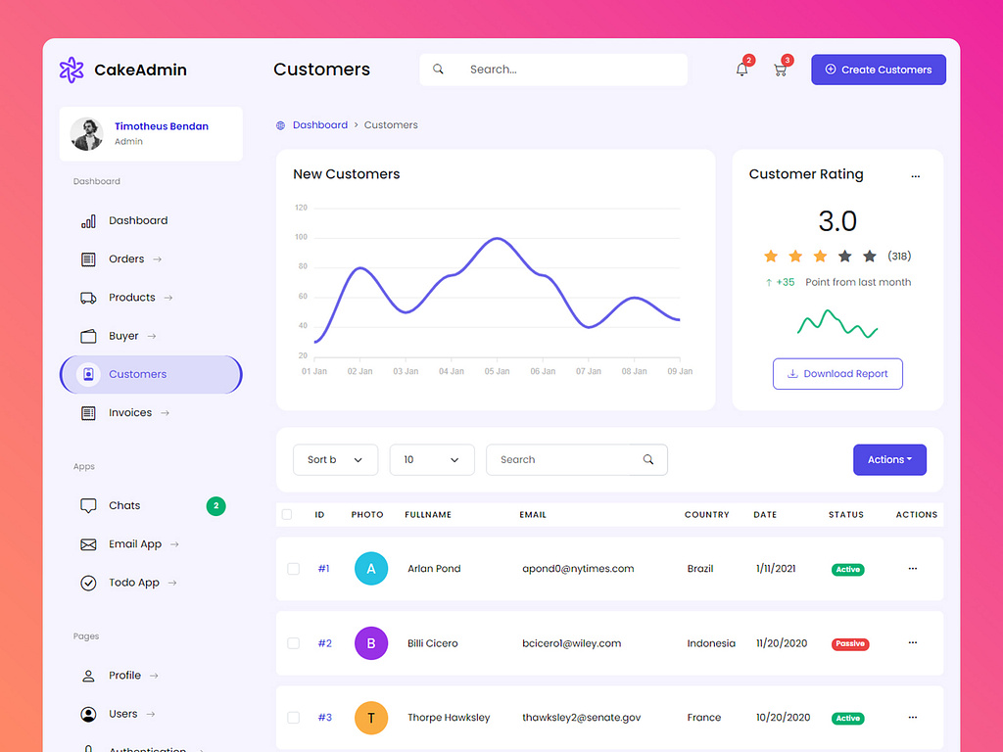
Task: Open the Email App icon
Action: [90, 543]
